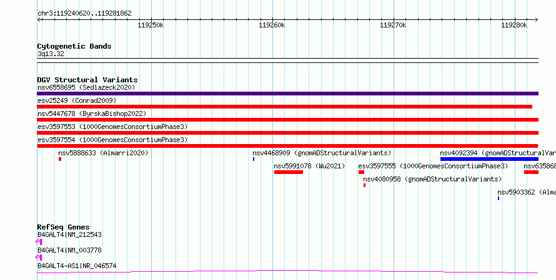Click the nsv4468909 (gnomADStructuralVariants) label

[x=322, y=153]
